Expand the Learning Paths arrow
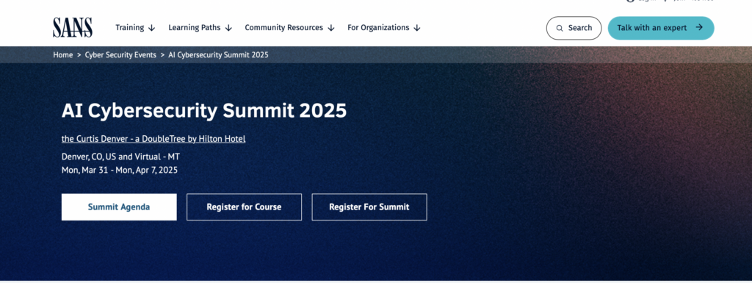The height and width of the screenshot is (283, 752). tap(228, 28)
